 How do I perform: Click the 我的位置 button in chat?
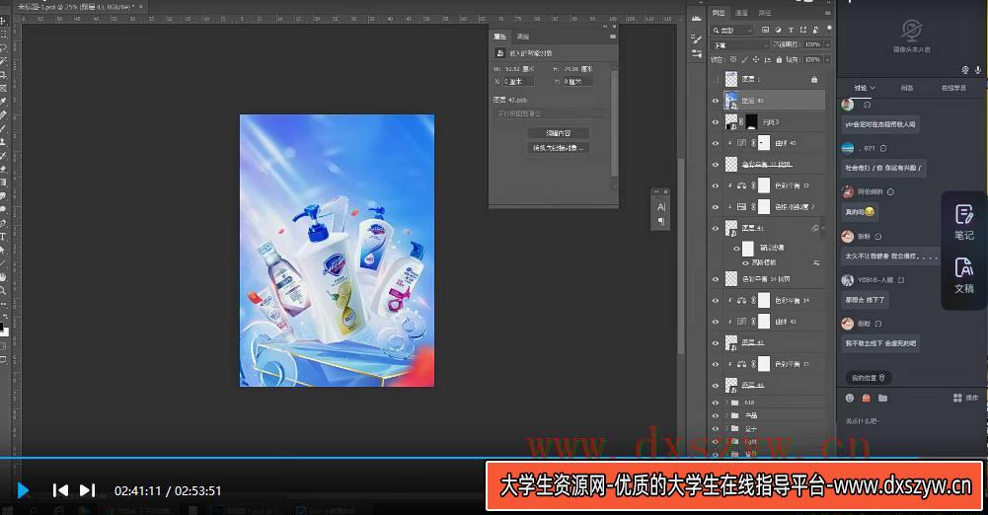869,378
